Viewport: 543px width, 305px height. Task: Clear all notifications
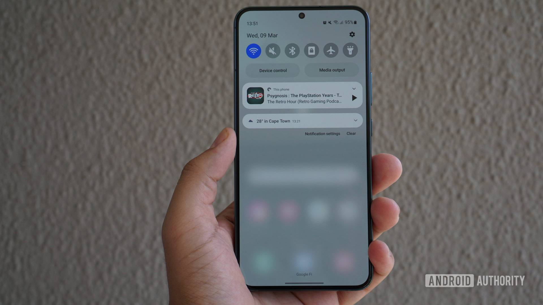coord(351,133)
